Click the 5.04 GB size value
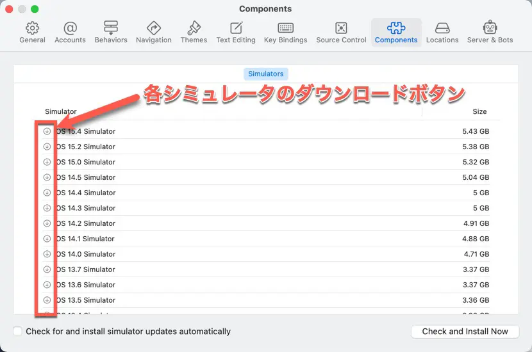 pyautogui.click(x=476, y=177)
